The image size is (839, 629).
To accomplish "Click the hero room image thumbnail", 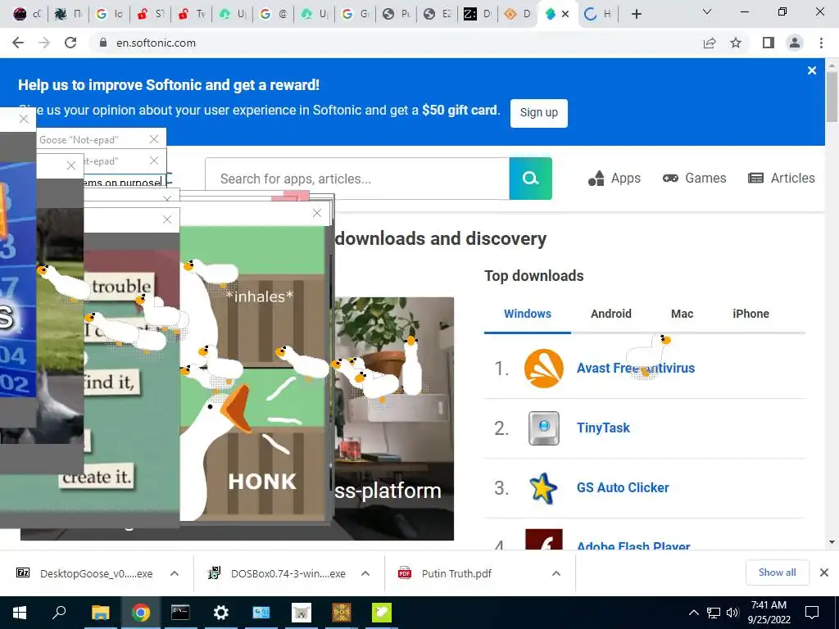I will click(x=394, y=419).
